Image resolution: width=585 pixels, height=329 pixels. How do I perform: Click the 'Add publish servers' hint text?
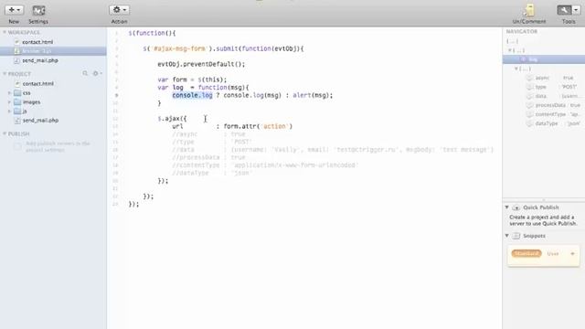58,146
